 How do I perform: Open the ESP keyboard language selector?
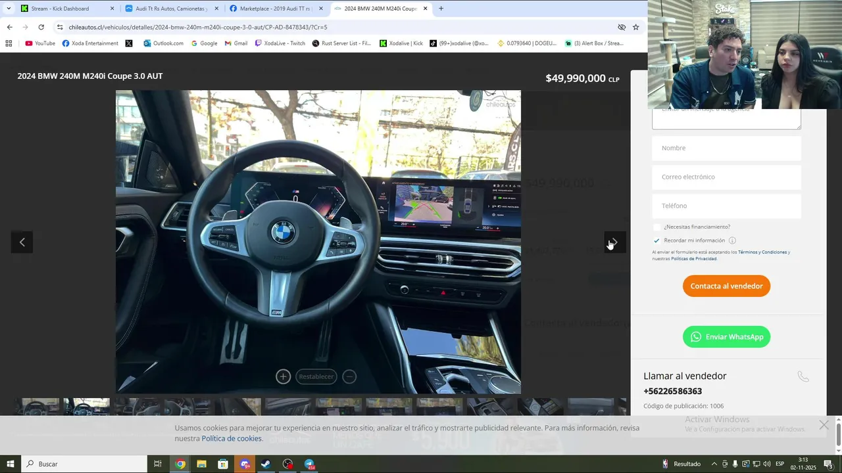780,464
